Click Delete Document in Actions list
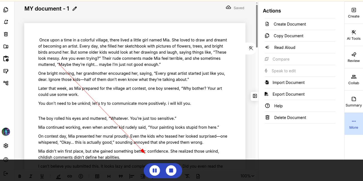Image resolution: width=363 pixels, height=181 pixels. pos(290,118)
